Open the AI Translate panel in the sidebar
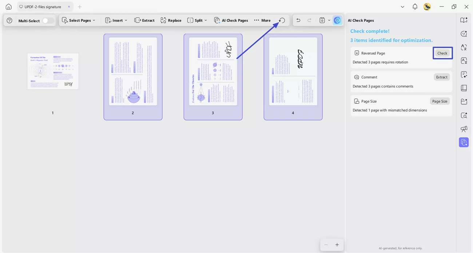 pos(464,47)
